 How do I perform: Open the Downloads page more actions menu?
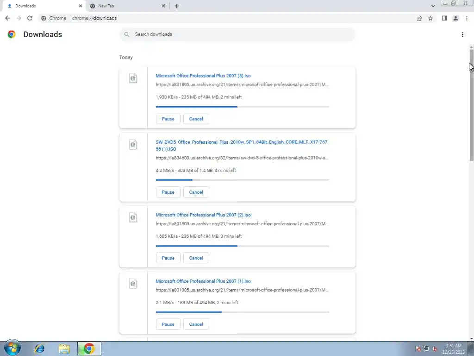[x=462, y=34]
